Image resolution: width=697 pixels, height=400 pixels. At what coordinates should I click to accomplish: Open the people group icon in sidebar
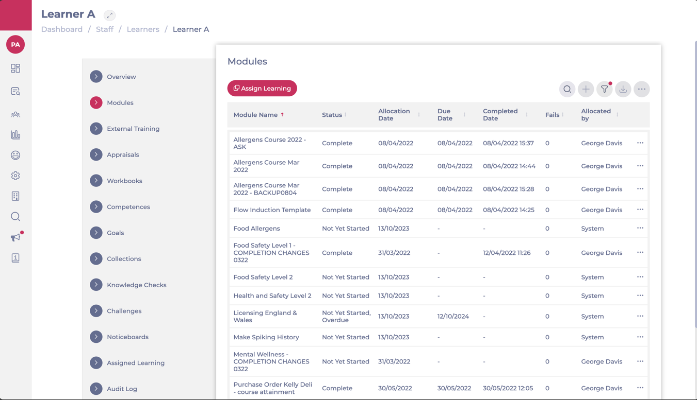coord(15,114)
